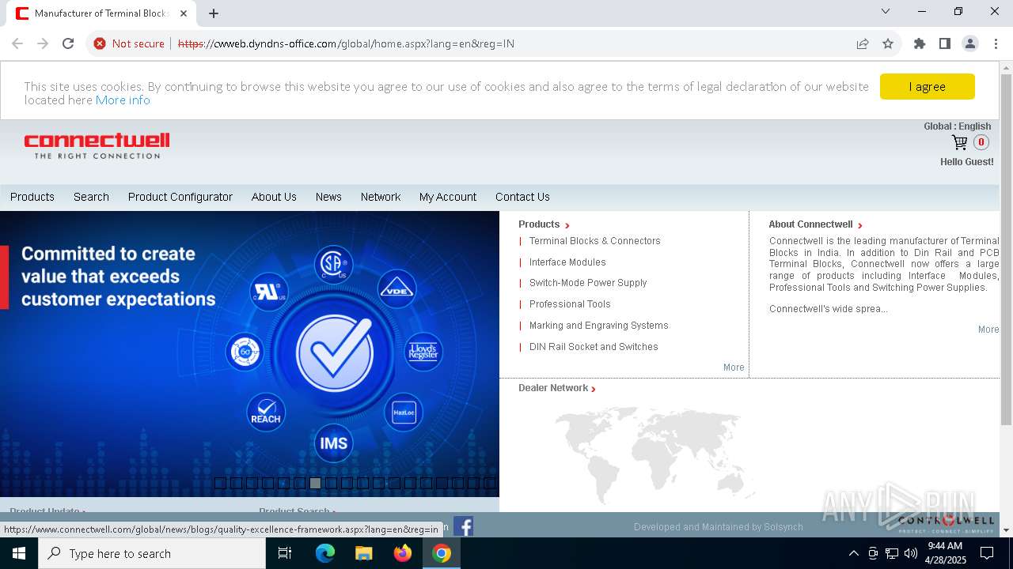
Task: Open Switch-Mode Power Supply link
Action: [x=588, y=283]
